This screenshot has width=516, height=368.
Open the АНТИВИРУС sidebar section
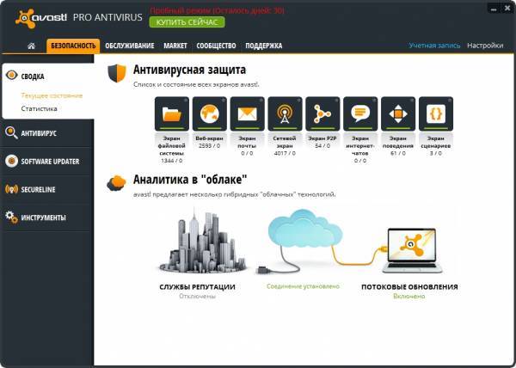click(x=47, y=133)
